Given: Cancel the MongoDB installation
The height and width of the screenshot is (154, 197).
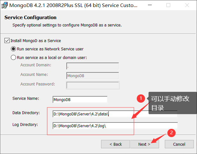Looking at the screenshot, I should click(x=179, y=144).
